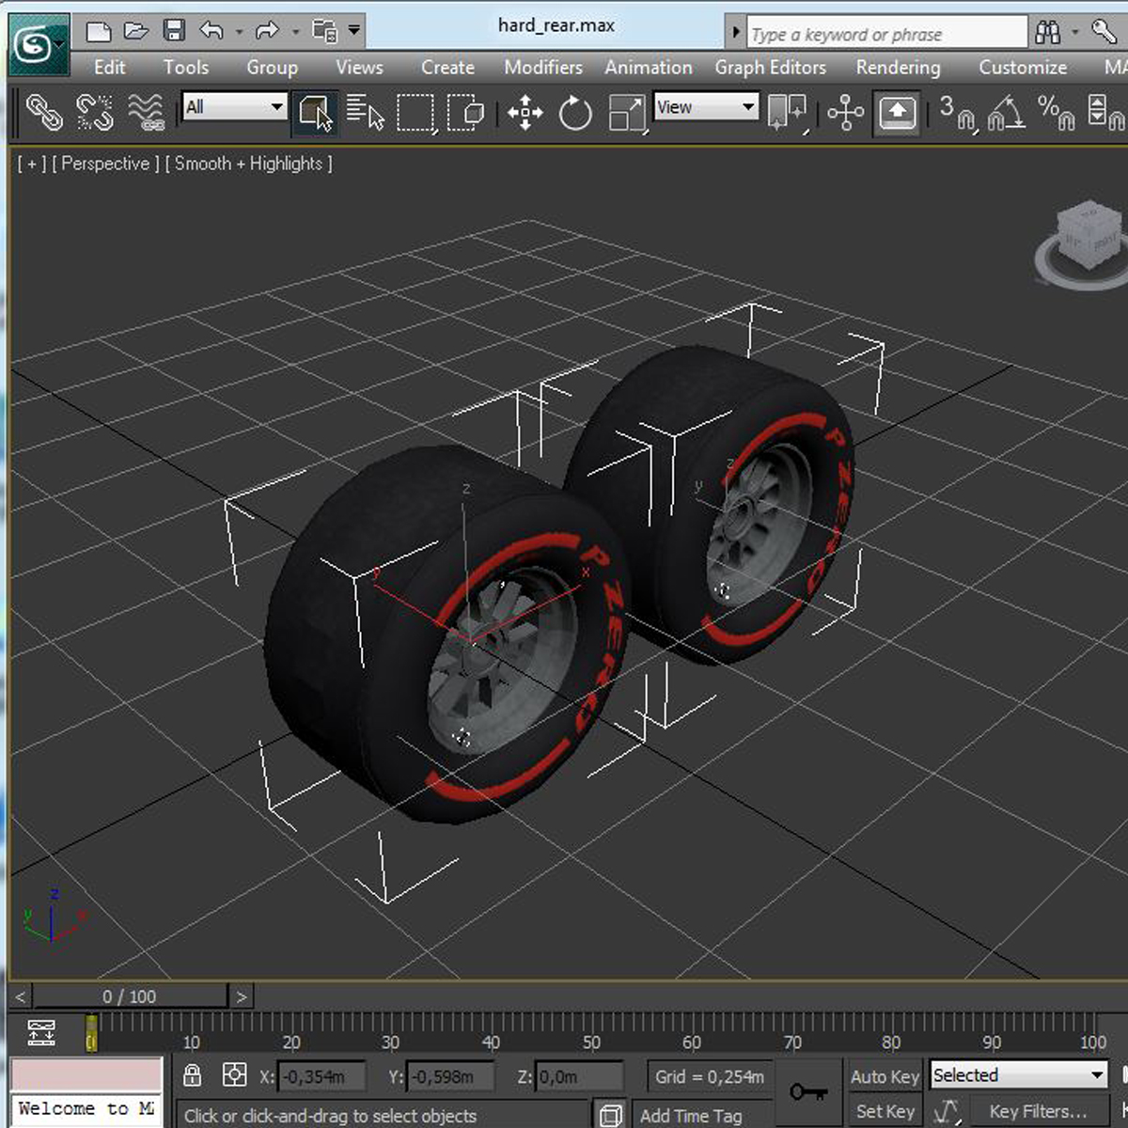Choose the Rectangular Selection Region tool
Viewport: 1128px width, 1128px height.
pos(415,113)
